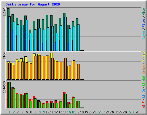Click day label 29 on x-axis

[129, 112]
